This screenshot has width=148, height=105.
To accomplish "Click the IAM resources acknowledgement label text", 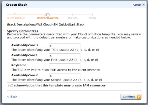I will click(58, 85).
